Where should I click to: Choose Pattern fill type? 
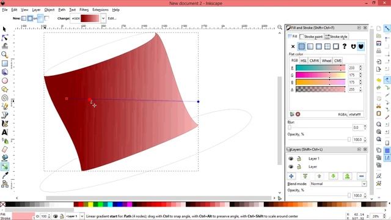point(327,46)
